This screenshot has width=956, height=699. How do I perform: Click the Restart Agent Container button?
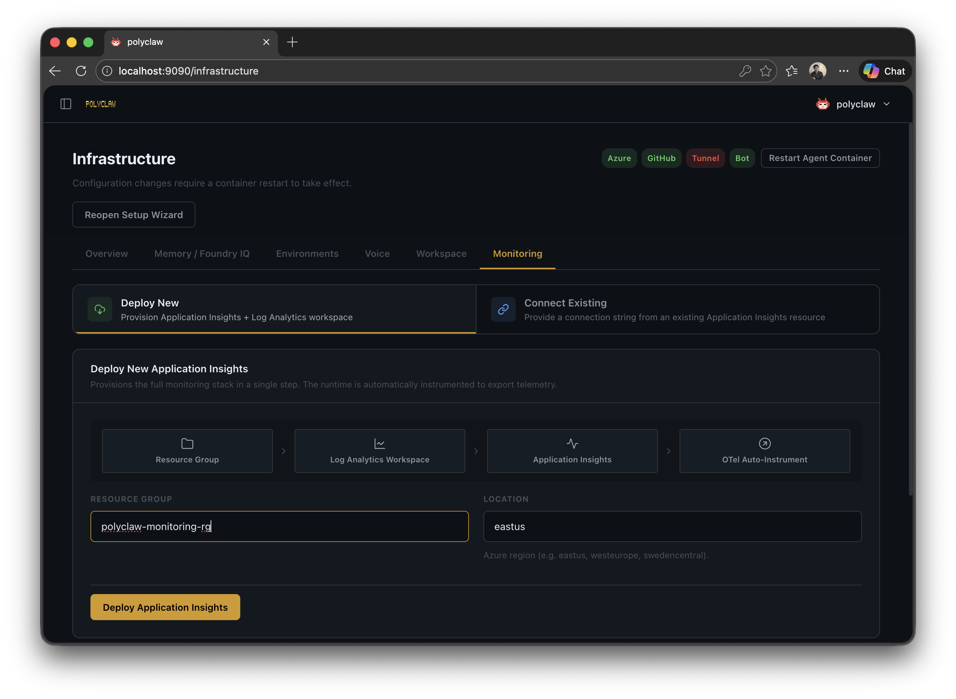[820, 158]
